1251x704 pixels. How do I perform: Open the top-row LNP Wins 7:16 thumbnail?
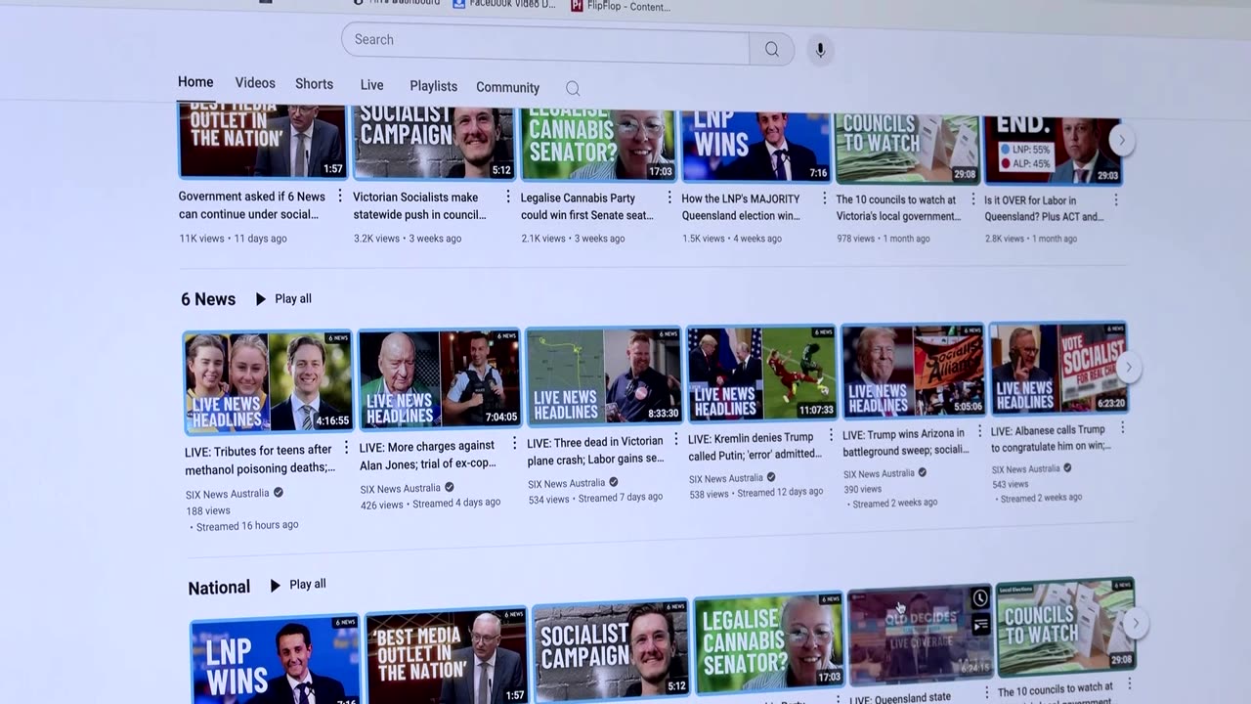[755, 147]
